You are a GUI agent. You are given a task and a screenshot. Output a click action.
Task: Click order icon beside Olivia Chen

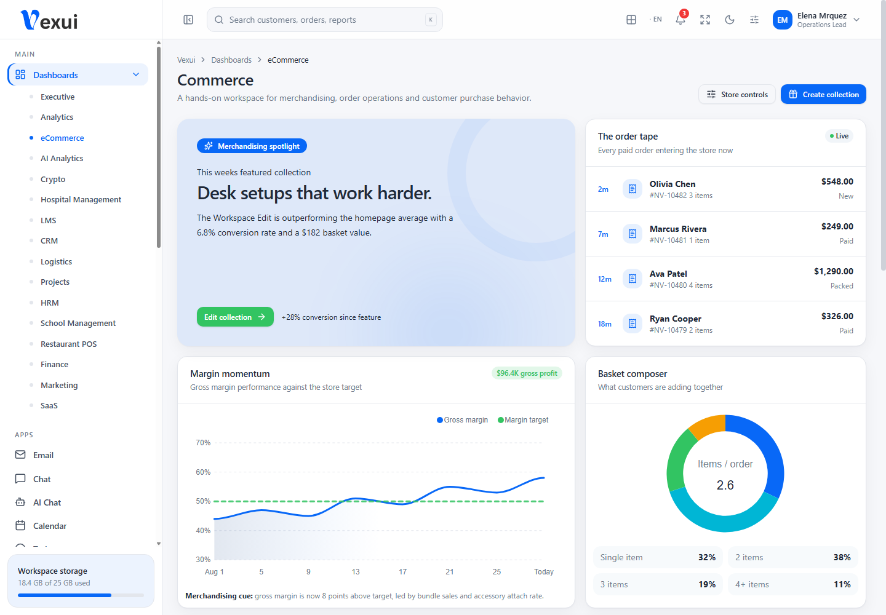(633, 189)
